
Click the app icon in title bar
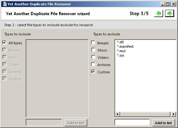[x=4, y=4]
